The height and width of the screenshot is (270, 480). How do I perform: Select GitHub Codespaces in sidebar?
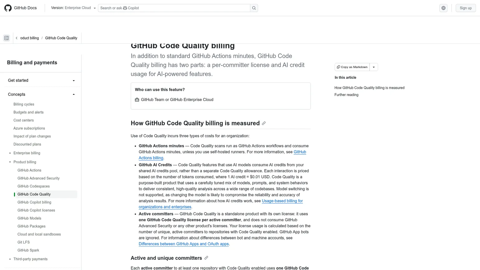tap(33, 186)
